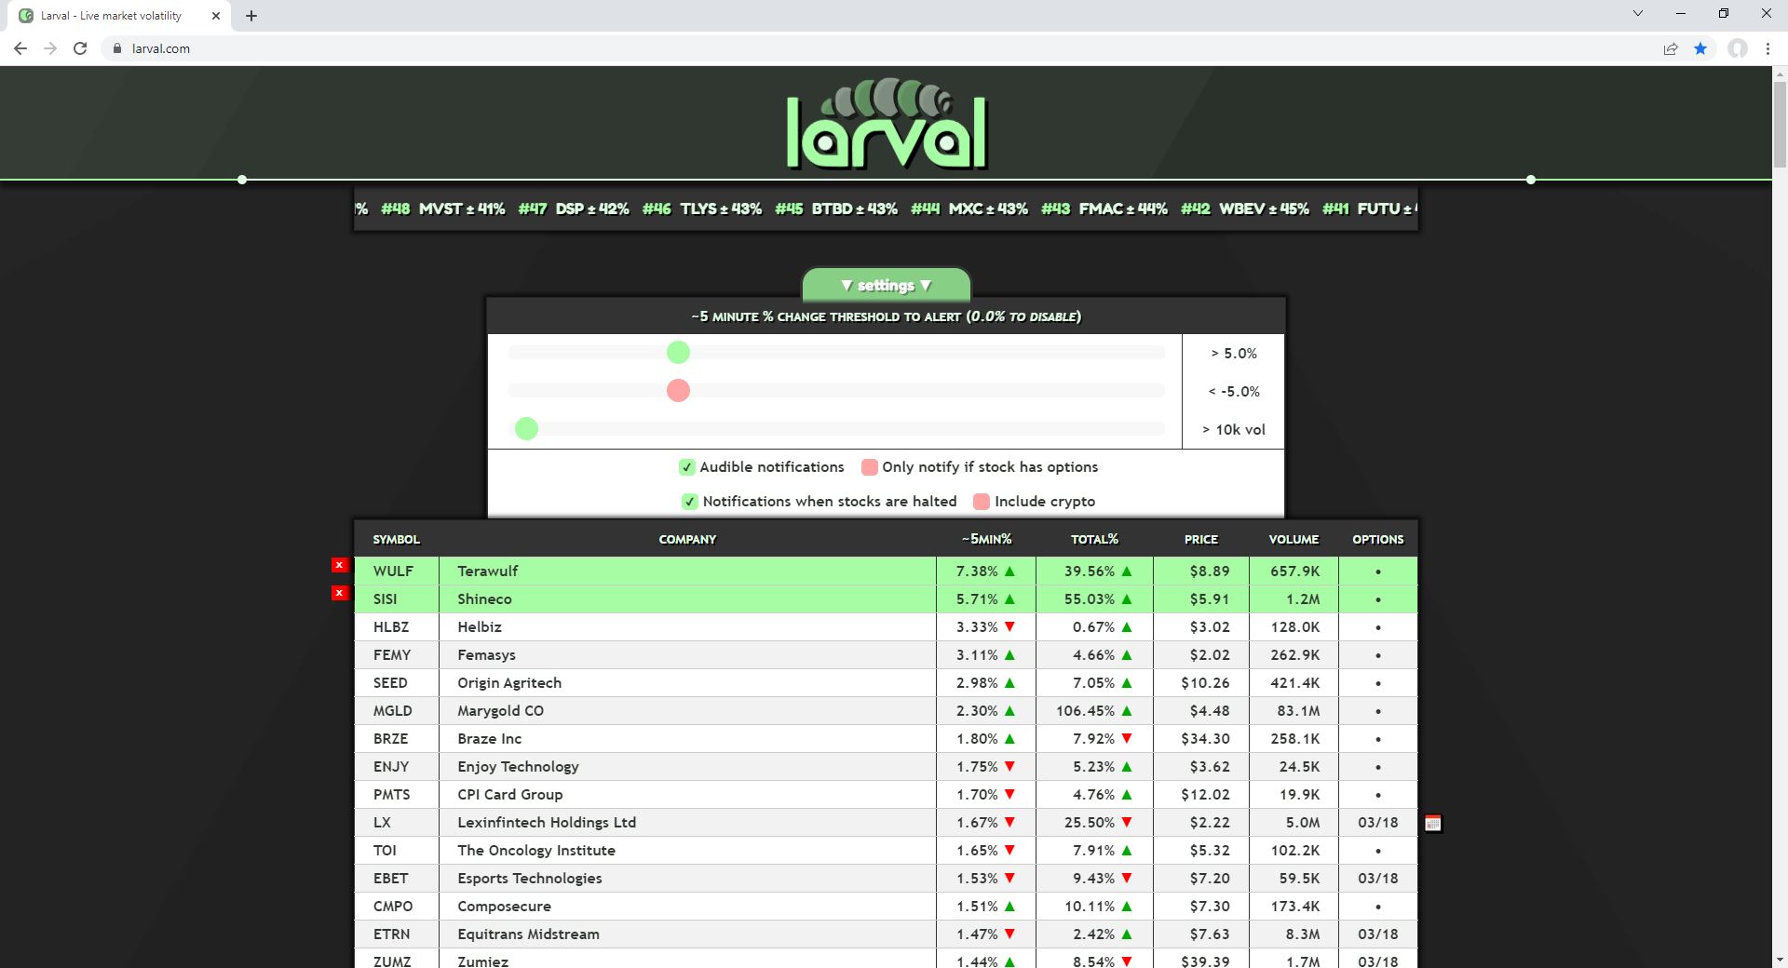Toggle Notifications when stocks are halted
The width and height of the screenshot is (1788, 968).
pos(690,502)
